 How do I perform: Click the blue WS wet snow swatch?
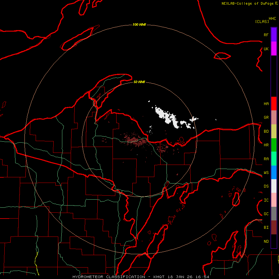(x=274, y=172)
